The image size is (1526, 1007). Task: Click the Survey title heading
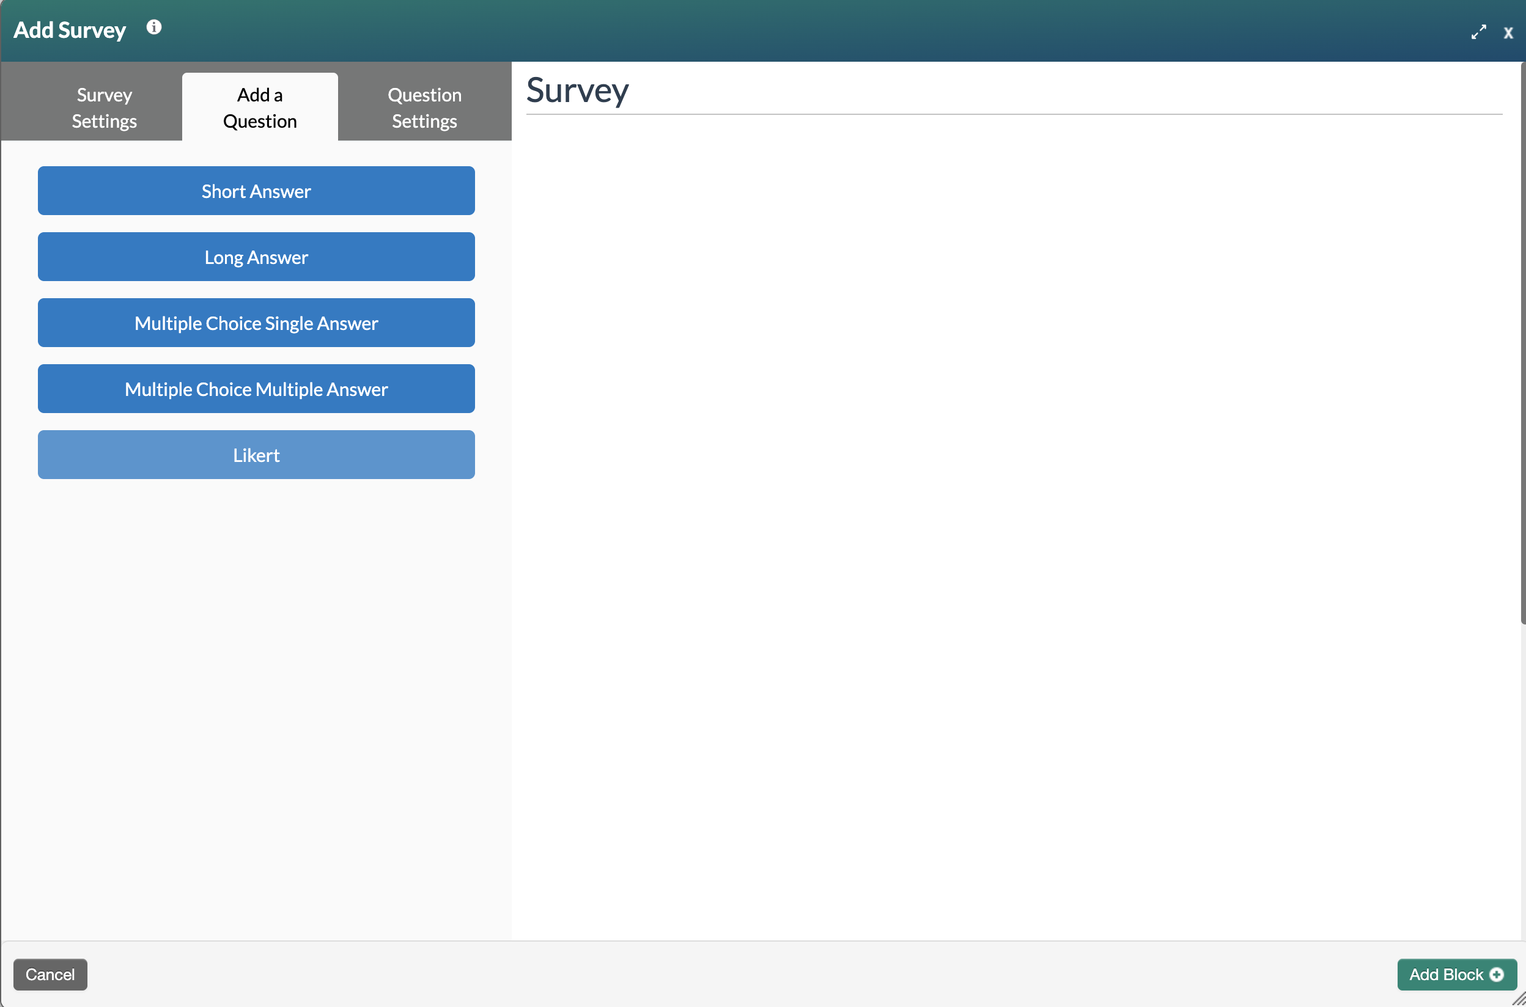(577, 90)
